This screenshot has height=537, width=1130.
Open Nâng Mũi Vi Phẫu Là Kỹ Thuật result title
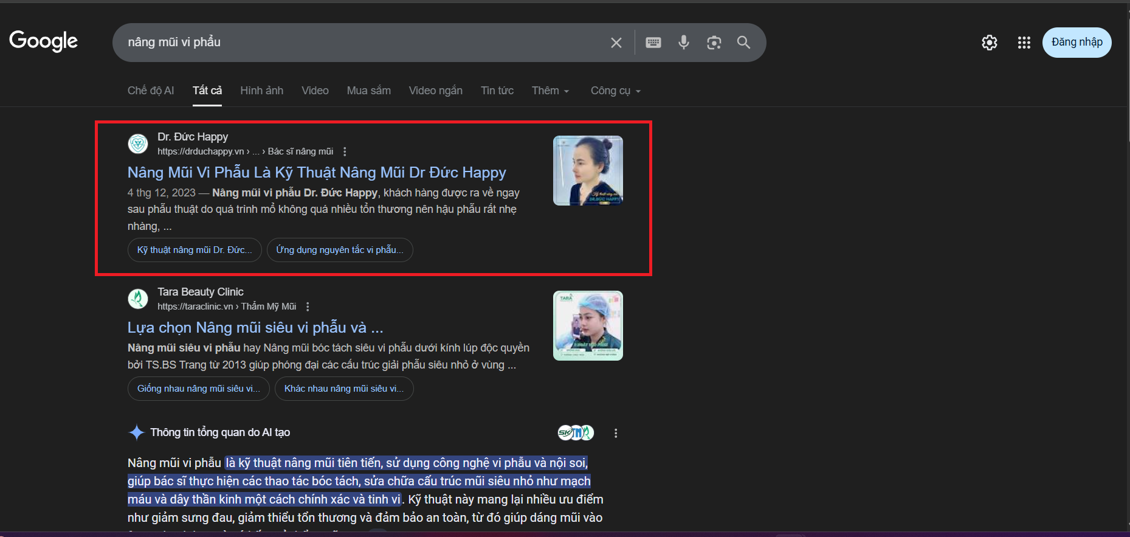[317, 173]
